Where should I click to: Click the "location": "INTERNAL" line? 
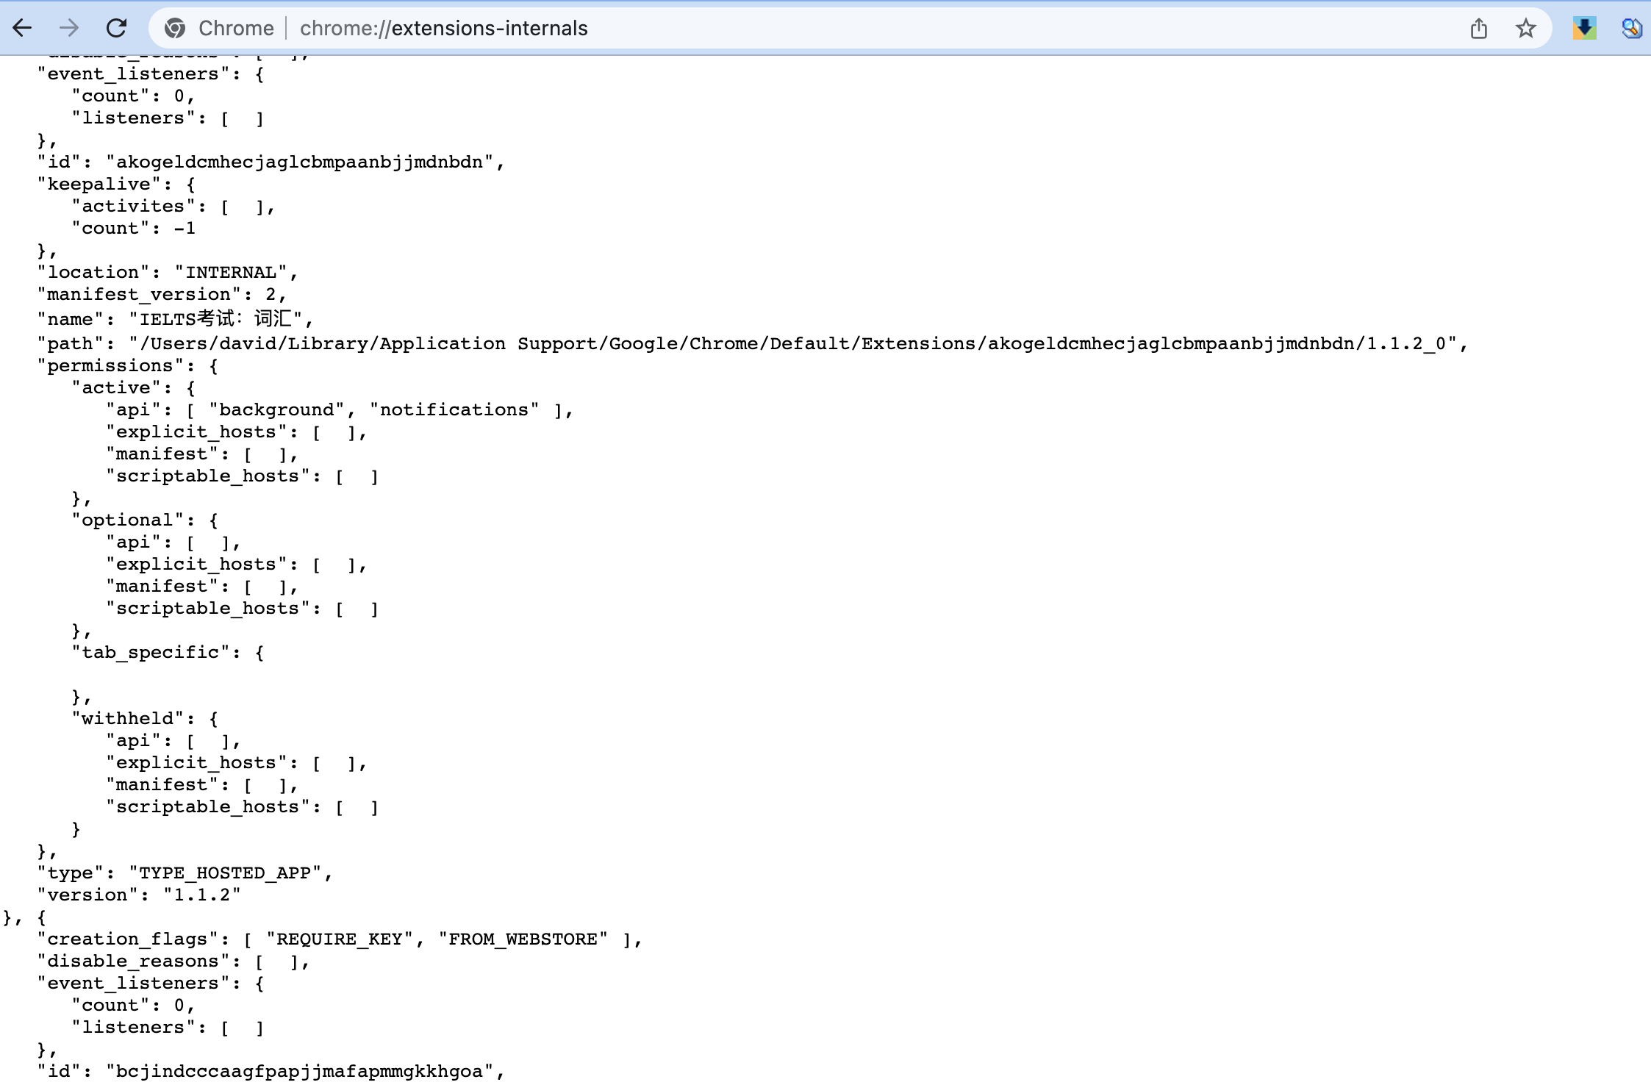(168, 272)
